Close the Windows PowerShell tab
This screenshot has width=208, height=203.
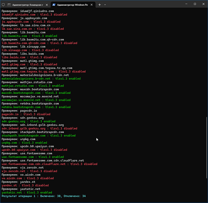(x=91, y=5)
